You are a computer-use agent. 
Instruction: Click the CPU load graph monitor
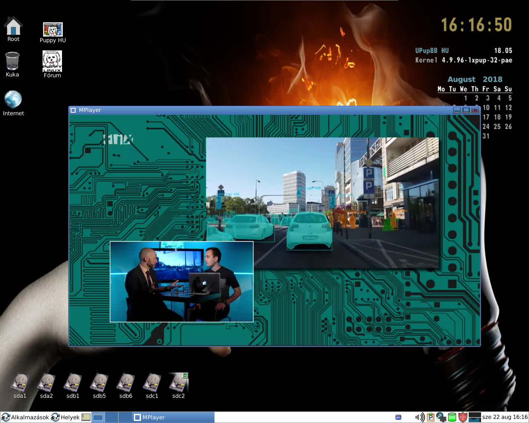point(474,417)
